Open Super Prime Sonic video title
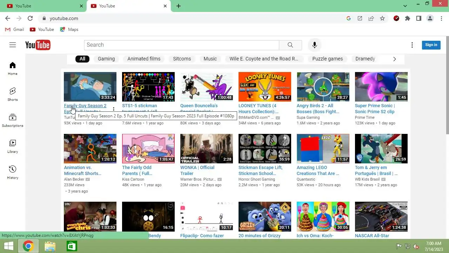The image size is (449, 253). pos(375,109)
